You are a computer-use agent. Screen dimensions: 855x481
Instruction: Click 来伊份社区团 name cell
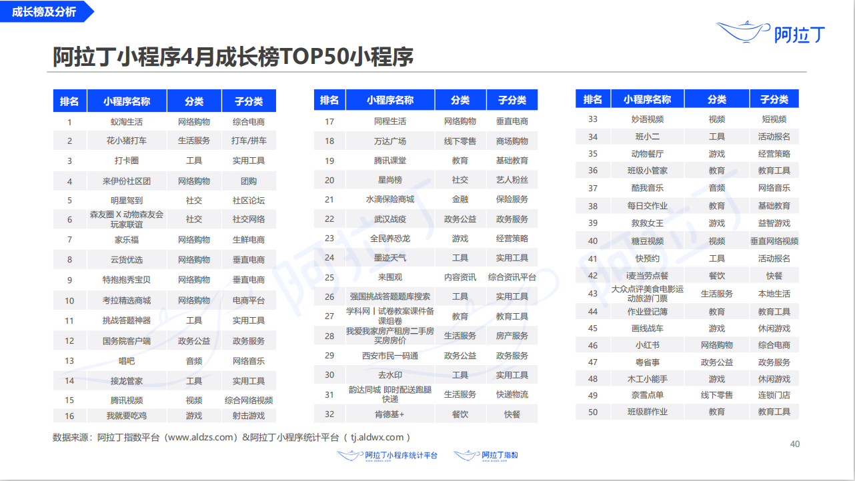[127, 181]
